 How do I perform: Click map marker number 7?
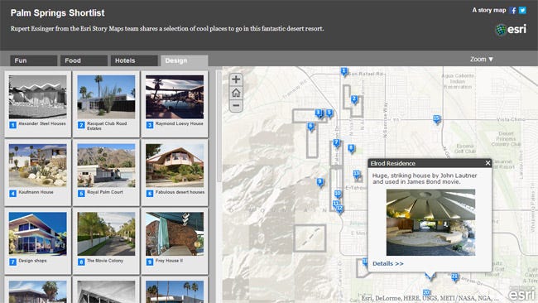point(336,142)
